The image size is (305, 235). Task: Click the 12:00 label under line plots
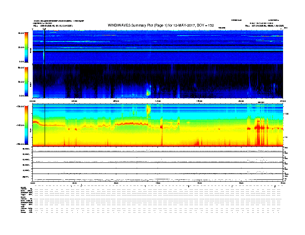point(158,183)
